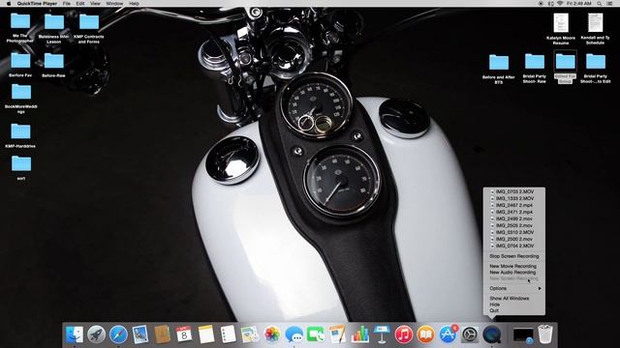The image size is (620, 348).
Task: Open iTunes music note icon in dock
Action: coord(403,334)
